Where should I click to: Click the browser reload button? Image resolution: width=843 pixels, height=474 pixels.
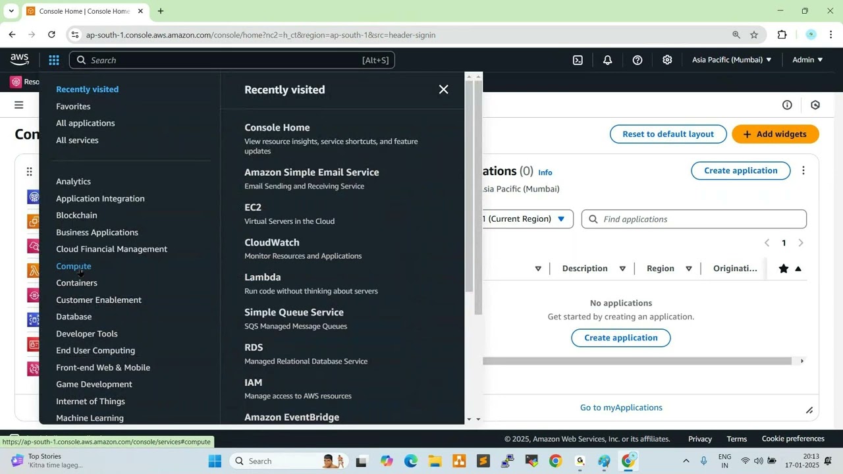pyautogui.click(x=51, y=35)
